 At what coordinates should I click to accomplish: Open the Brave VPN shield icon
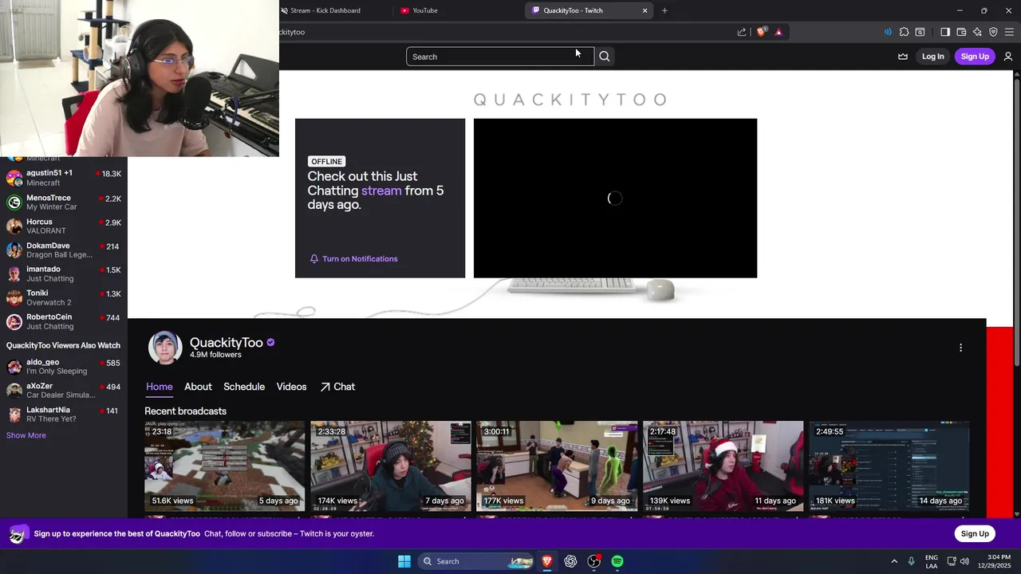(x=993, y=32)
